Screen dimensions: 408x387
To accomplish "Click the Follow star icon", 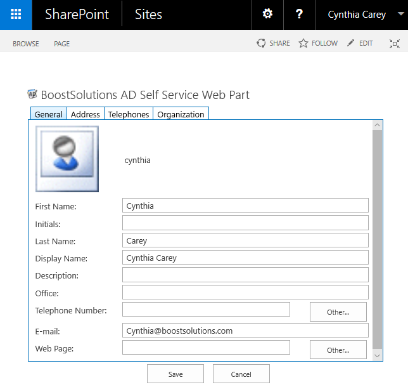I will (303, 43).
